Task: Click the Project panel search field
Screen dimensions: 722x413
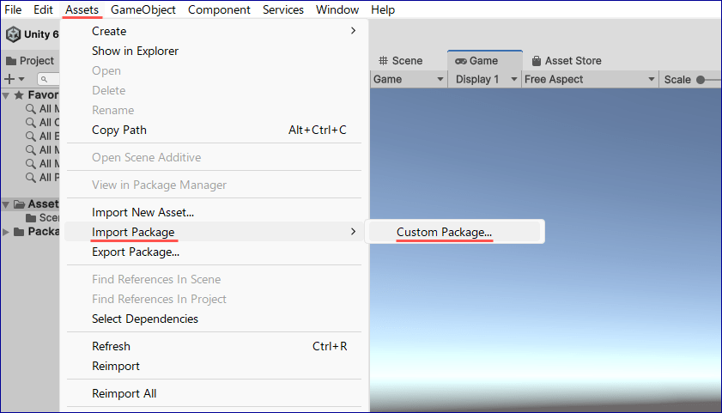Action: pos(50,79)
